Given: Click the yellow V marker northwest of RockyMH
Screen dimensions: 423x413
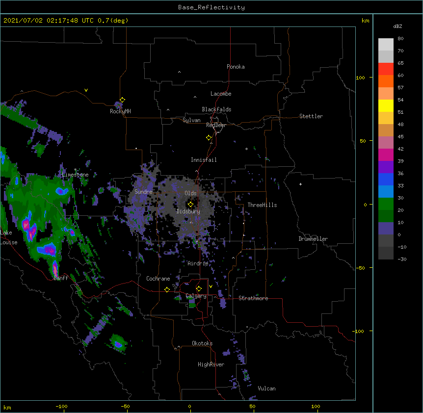Looking at the screenshot, I should [86, 90].
